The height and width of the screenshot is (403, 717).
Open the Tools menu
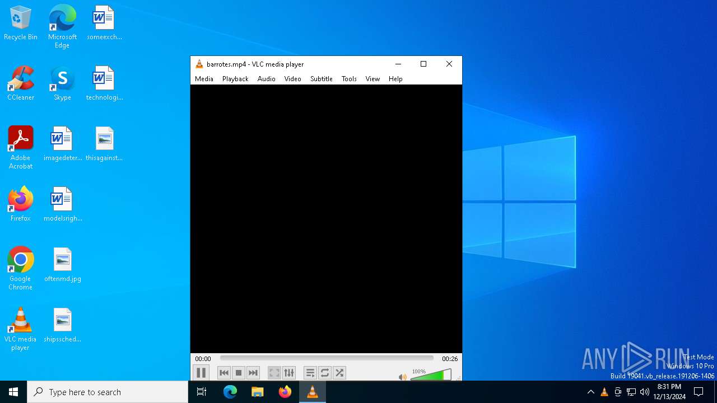pyautogui.click(x=349, y=79)
